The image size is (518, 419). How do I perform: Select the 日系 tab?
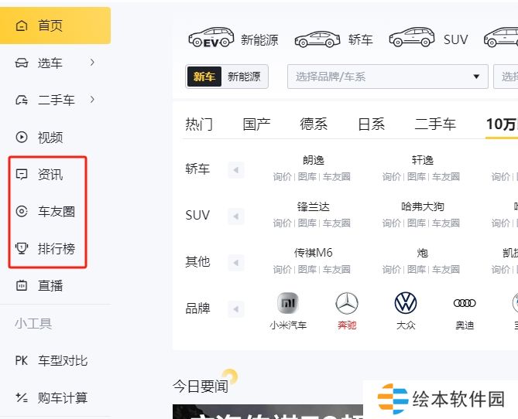coord(371,124)
